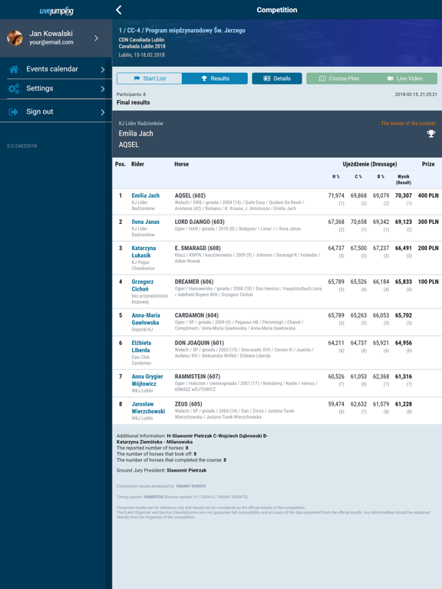The image size is (442, 589).
Task: Click prize 400 PLN
Action: 428,196
